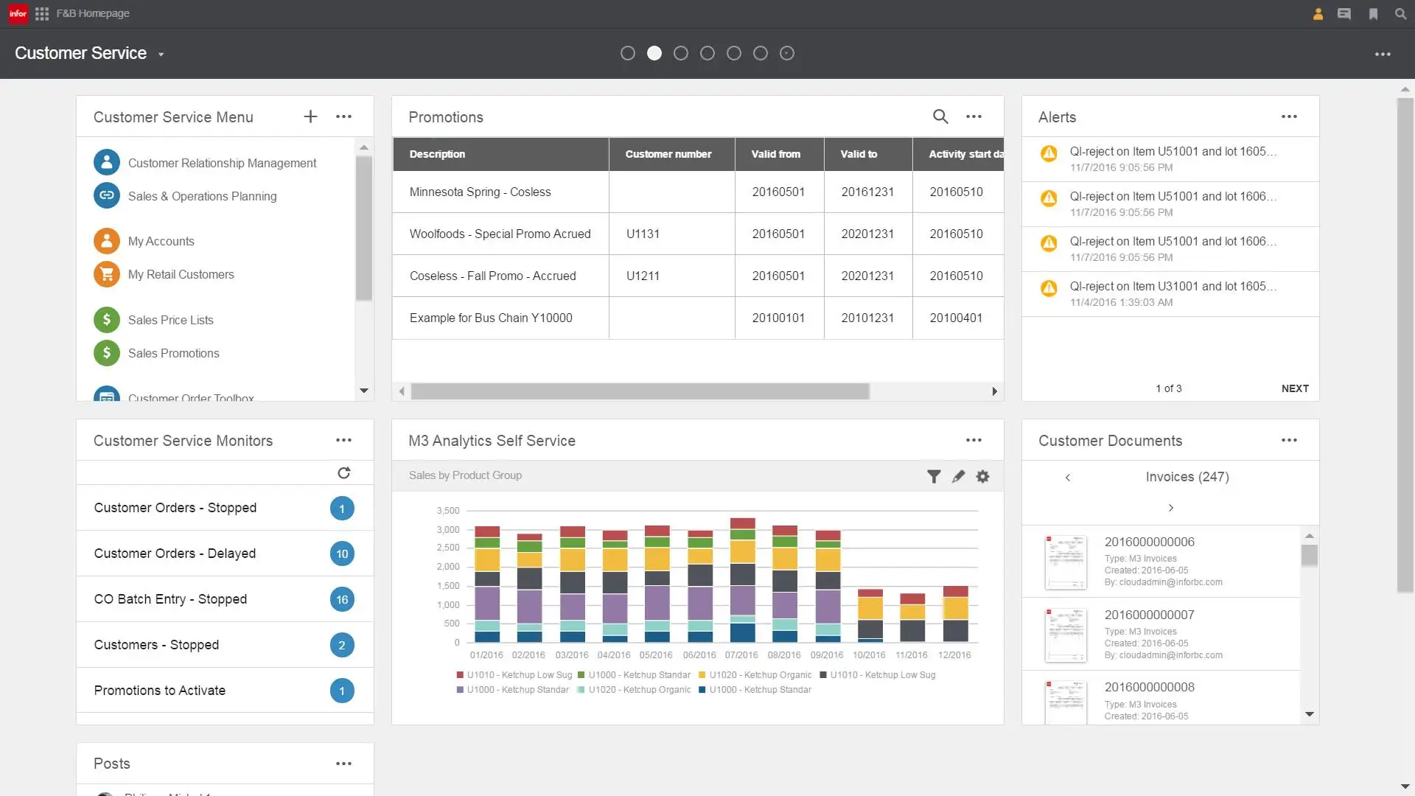The height and width of the screenshot is (796, 1415).
Task: Select the last page indicator dot
Action: click(787, 53)
